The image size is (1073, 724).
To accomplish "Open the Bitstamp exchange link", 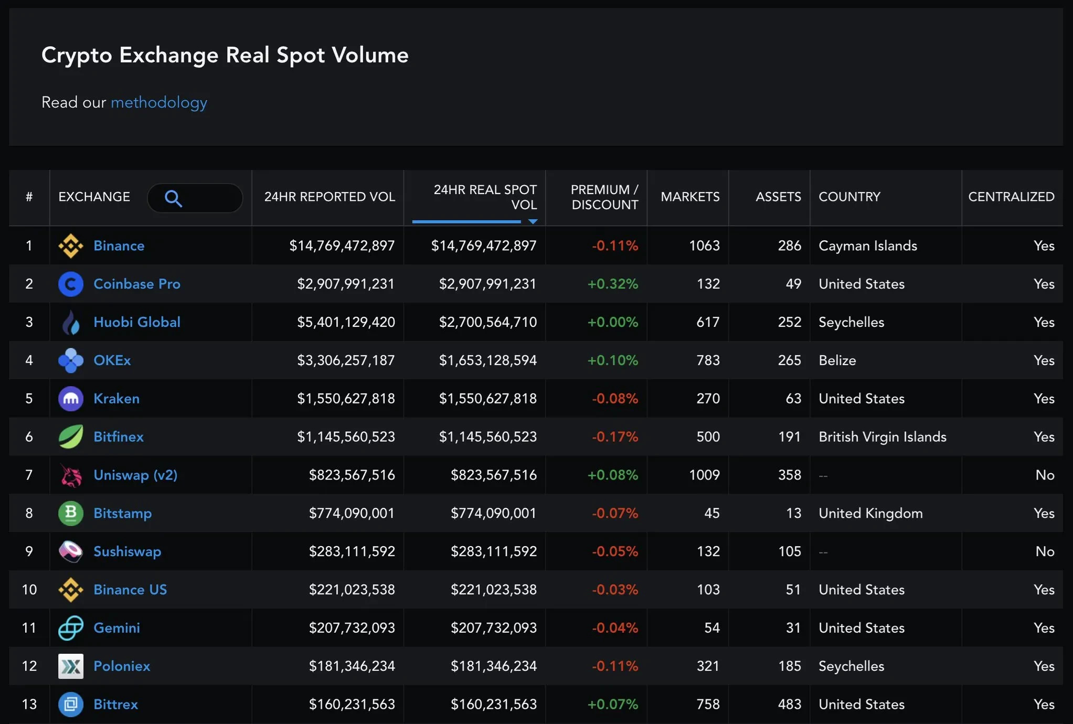I will click(123, 513).
